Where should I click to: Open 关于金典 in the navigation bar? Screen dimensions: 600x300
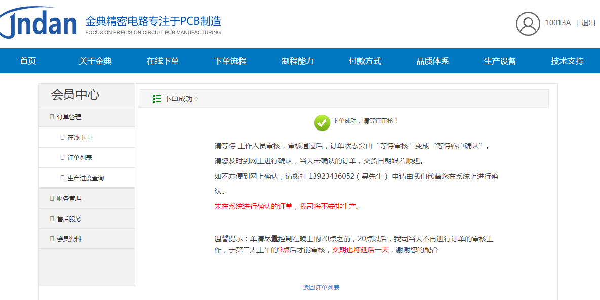(x=95, y=61)
